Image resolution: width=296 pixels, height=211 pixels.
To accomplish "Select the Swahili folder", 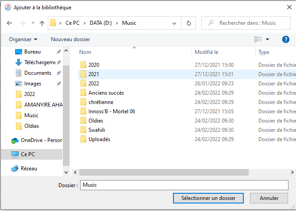I will pos(96,130).
